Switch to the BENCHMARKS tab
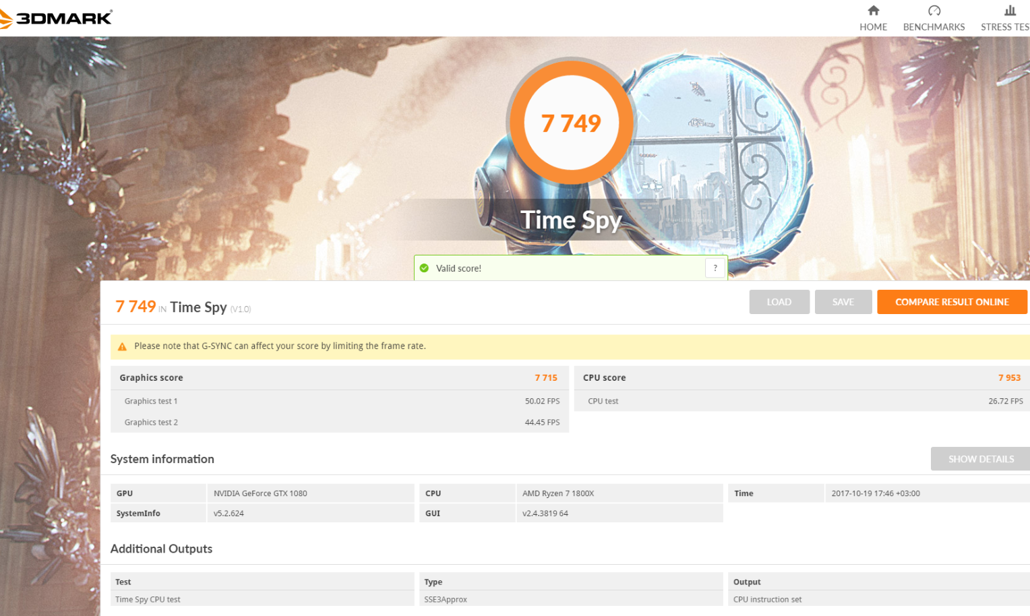Screen dimensions: 1030x616 [x=934, y=18]
